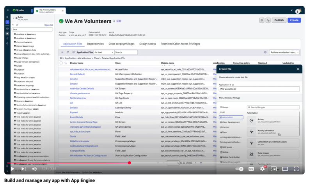Switch to Application Files tab
The width and height of the screenshot is (309, 185).
pyautogui.click(x=73, y=44)
